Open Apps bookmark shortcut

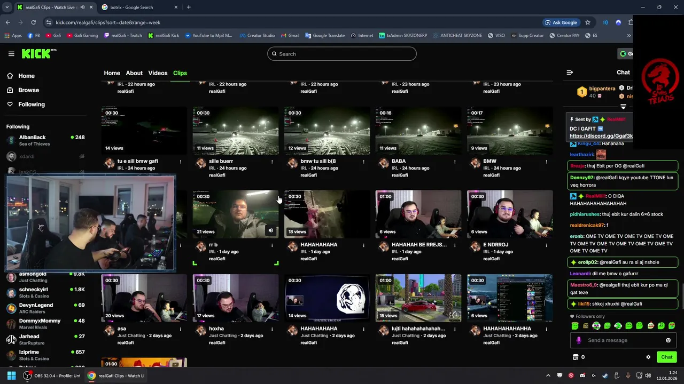(13, 36)
